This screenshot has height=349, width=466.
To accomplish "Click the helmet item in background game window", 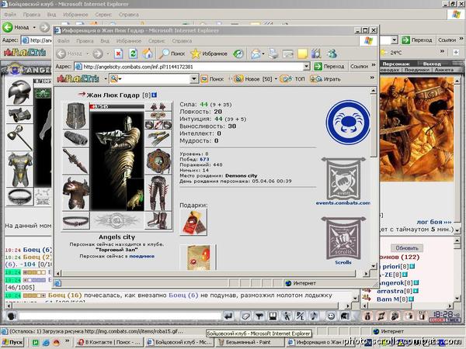I will 19,92.
